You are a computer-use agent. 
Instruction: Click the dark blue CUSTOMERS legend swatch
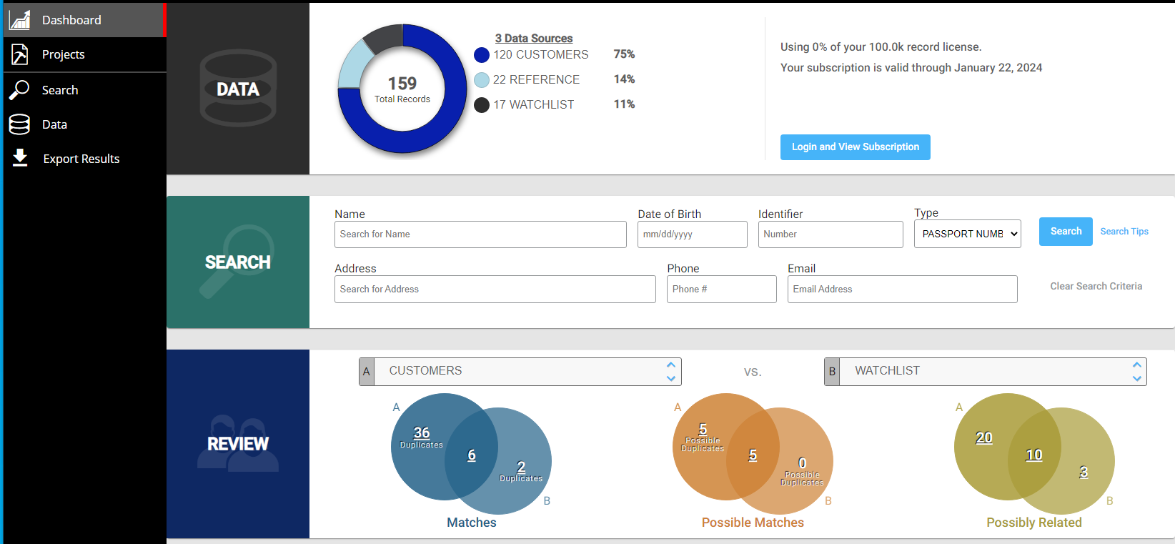click(x=482, y=55)
